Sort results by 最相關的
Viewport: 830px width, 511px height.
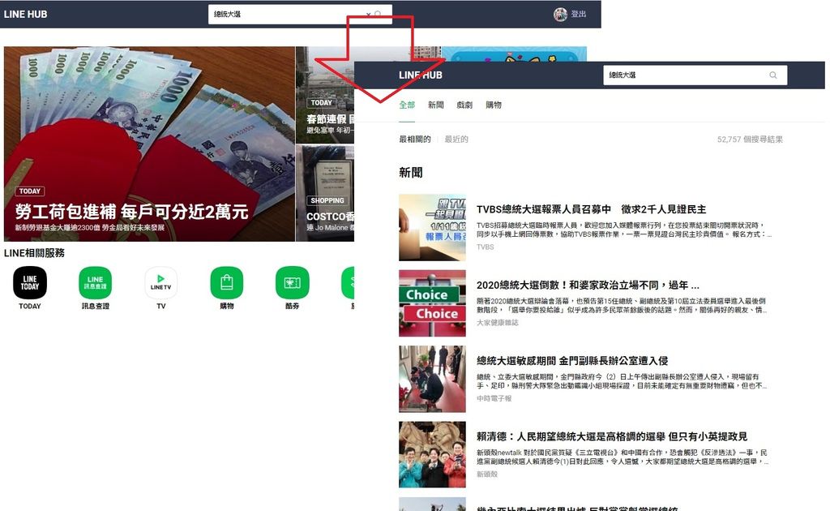click(414, 140)
